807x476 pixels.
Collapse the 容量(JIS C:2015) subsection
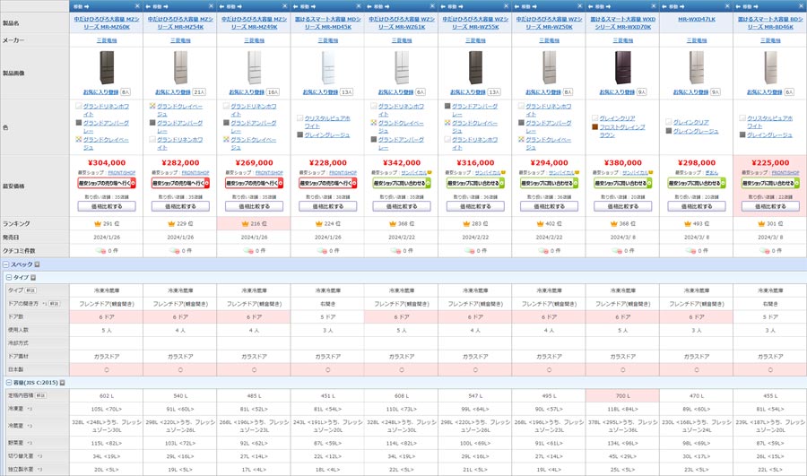coord(9,383)
